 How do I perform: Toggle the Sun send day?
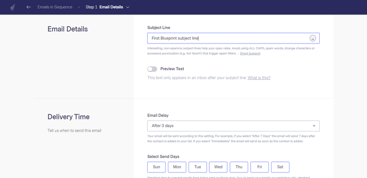156,167
